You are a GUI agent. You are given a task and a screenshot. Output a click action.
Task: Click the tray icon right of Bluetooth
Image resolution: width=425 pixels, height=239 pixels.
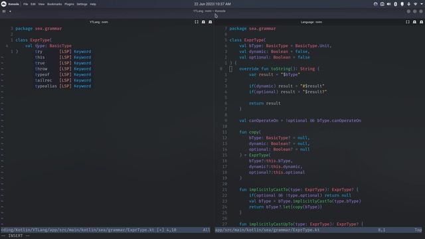tap(402, 4)
